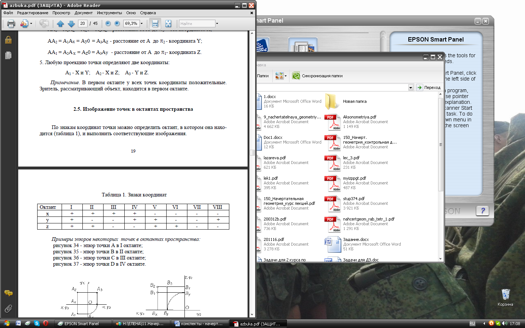
Task: Click the Print icon in Adobe Reader toolbar
Action: 11,24
